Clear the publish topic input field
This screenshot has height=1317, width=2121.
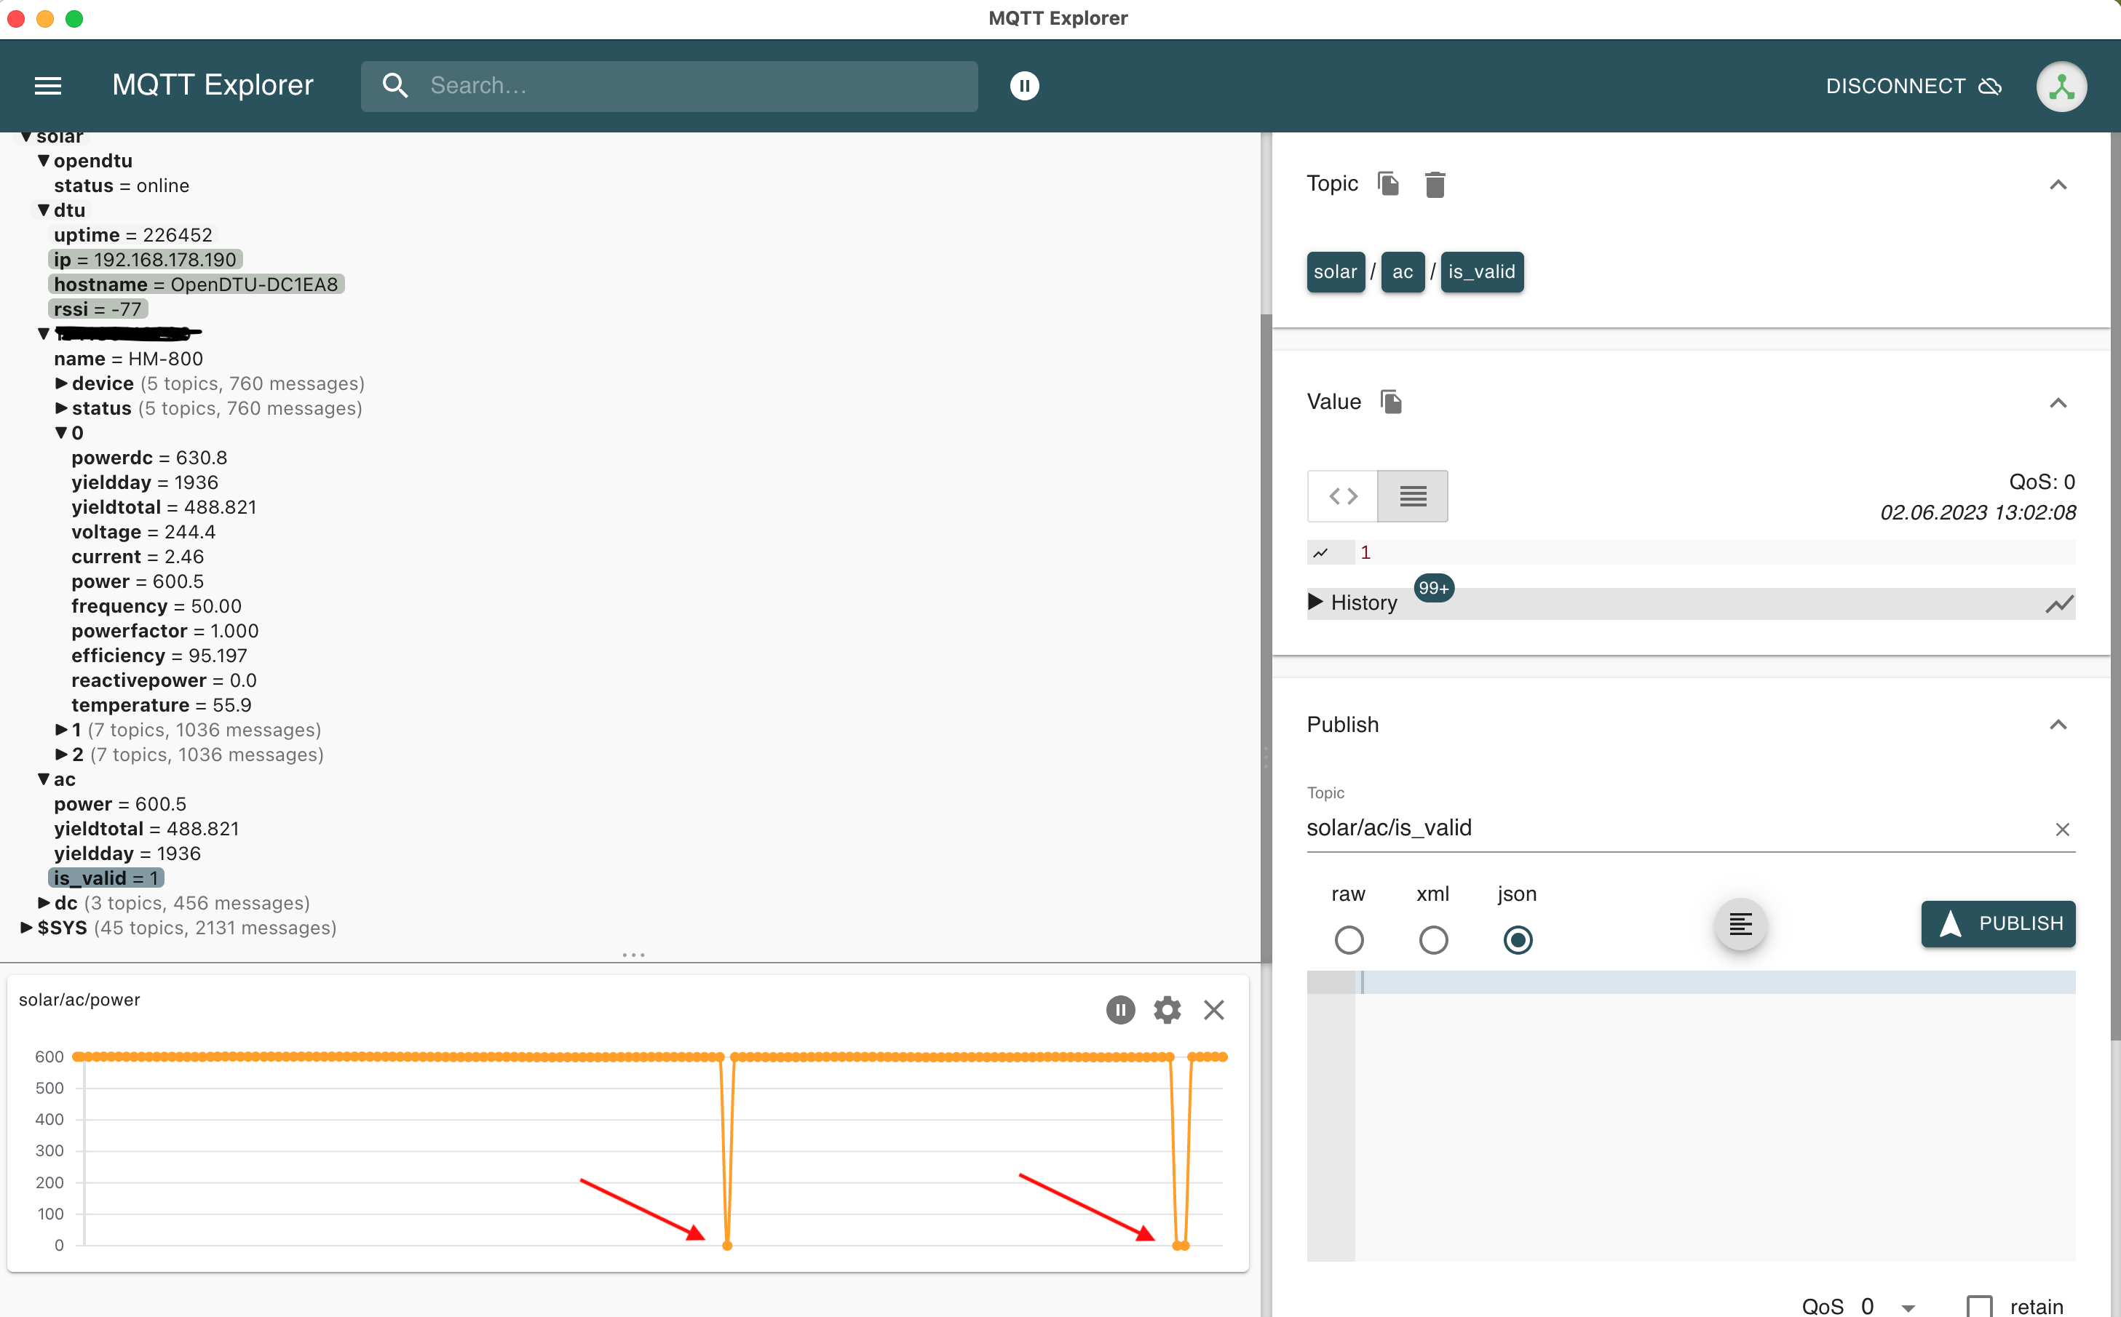2063,829
